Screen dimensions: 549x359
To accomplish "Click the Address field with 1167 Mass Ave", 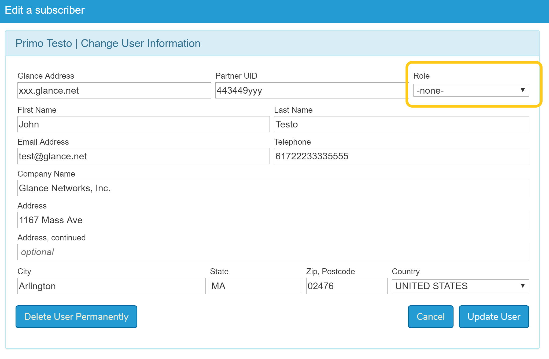I will click(x=273, y=220).
